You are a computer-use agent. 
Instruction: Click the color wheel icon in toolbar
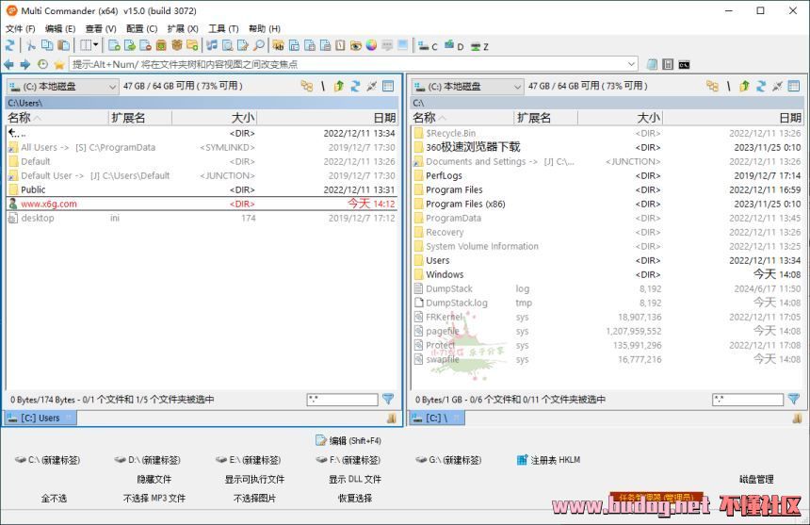[371, 45]
